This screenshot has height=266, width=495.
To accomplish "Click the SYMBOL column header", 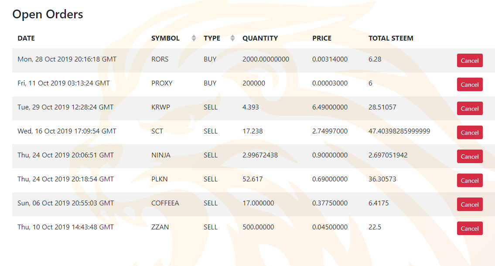I will point(165,38).
